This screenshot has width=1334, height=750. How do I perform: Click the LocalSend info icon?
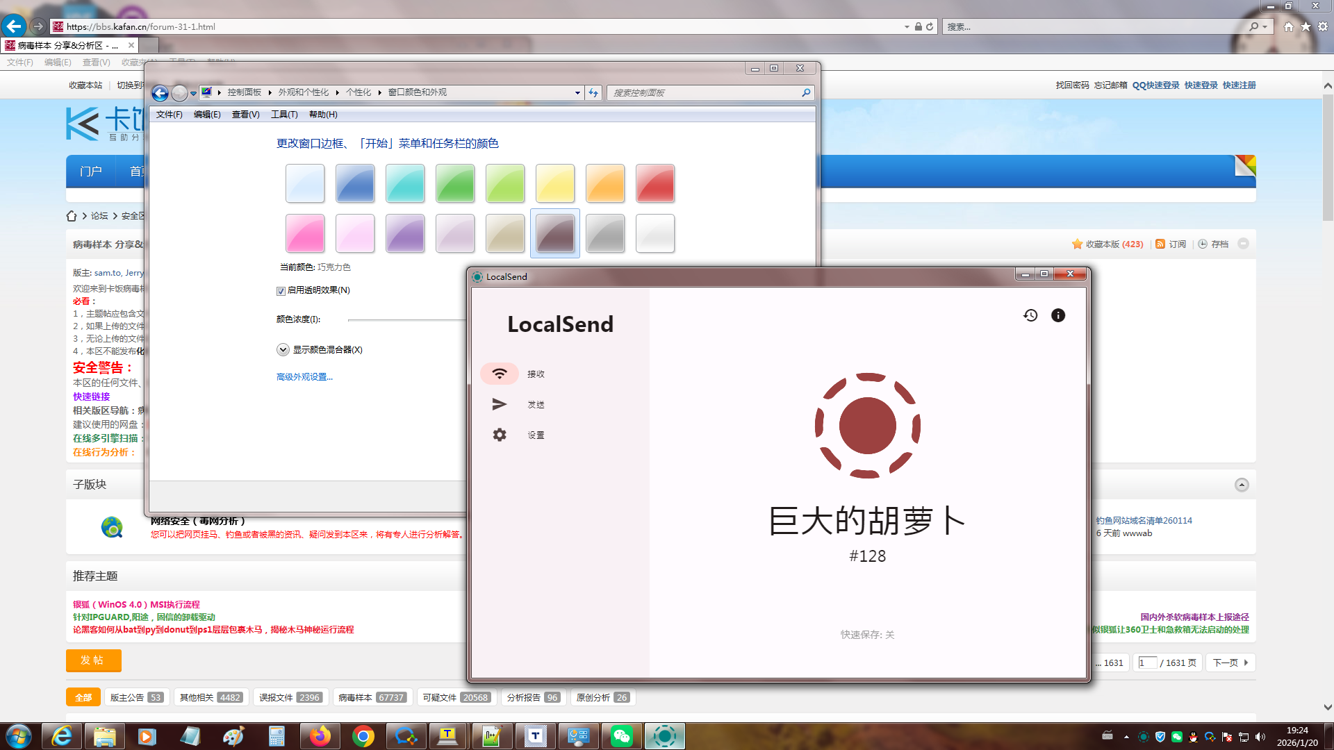[1057, 315]
